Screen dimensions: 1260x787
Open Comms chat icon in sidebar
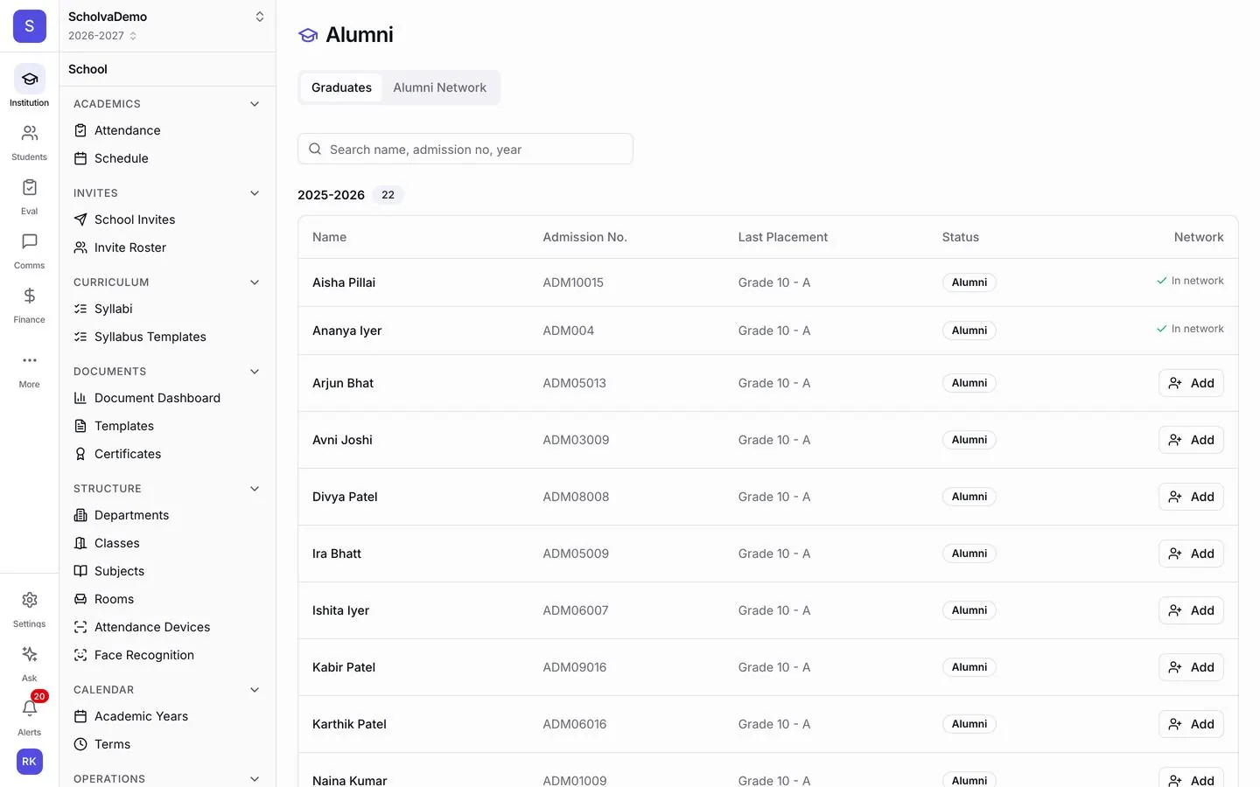pos(29,242)
